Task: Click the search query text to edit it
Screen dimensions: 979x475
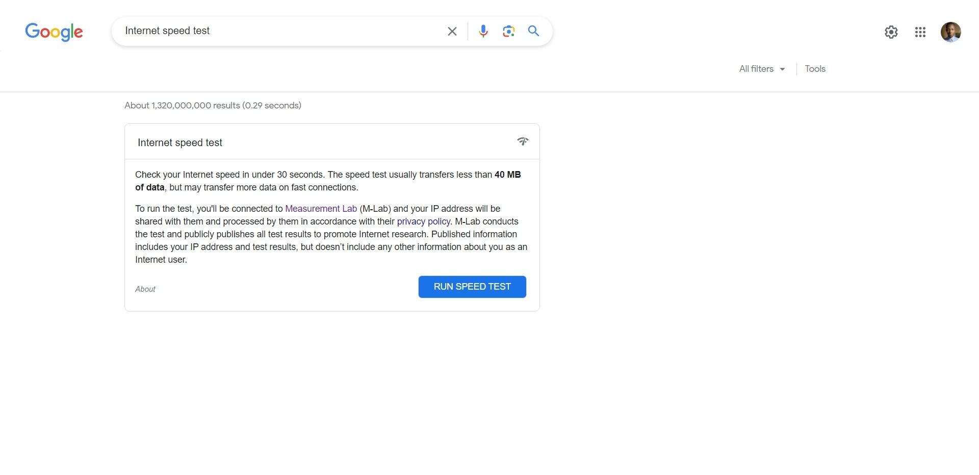Action: coord(167,31)
